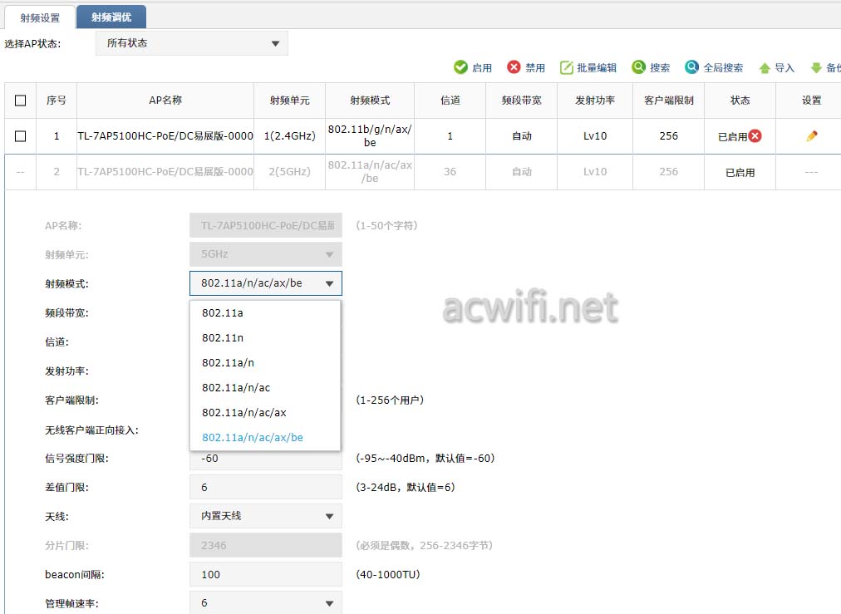This screenshot has height=614, width=841.
Task: Click AP name in row 1
Action: click(x=165, y=136)
